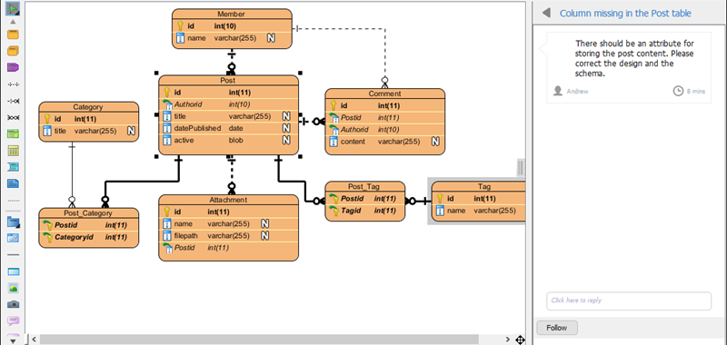Select the Categoryid column in Post_Category

coord(88,237)
